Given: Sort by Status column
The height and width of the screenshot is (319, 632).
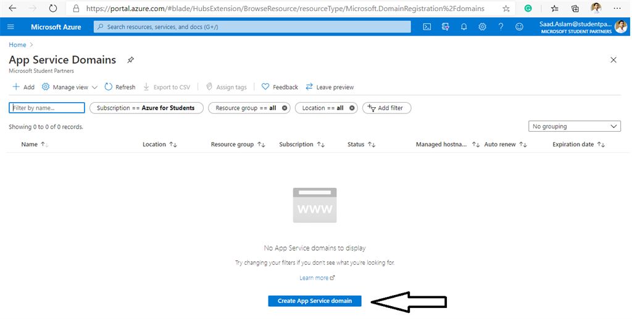Looking at the screenshot, I should click(362, 145).
